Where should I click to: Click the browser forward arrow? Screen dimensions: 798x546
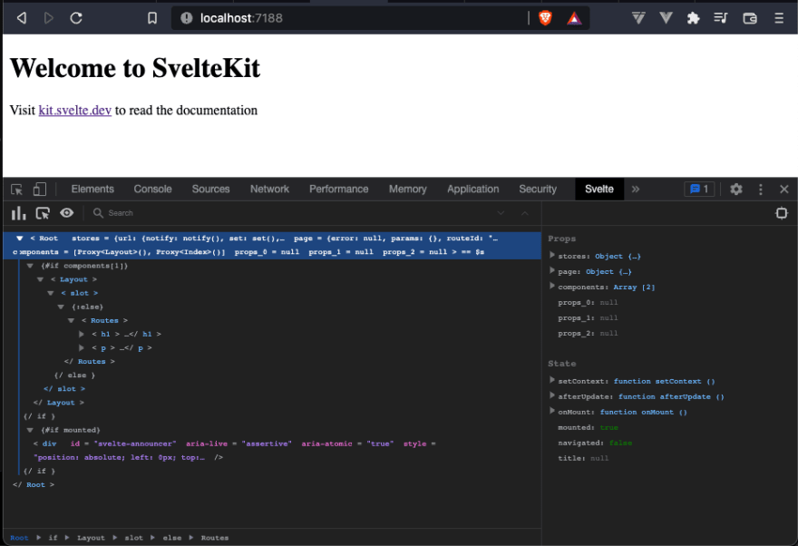click(x=49, y=18)
